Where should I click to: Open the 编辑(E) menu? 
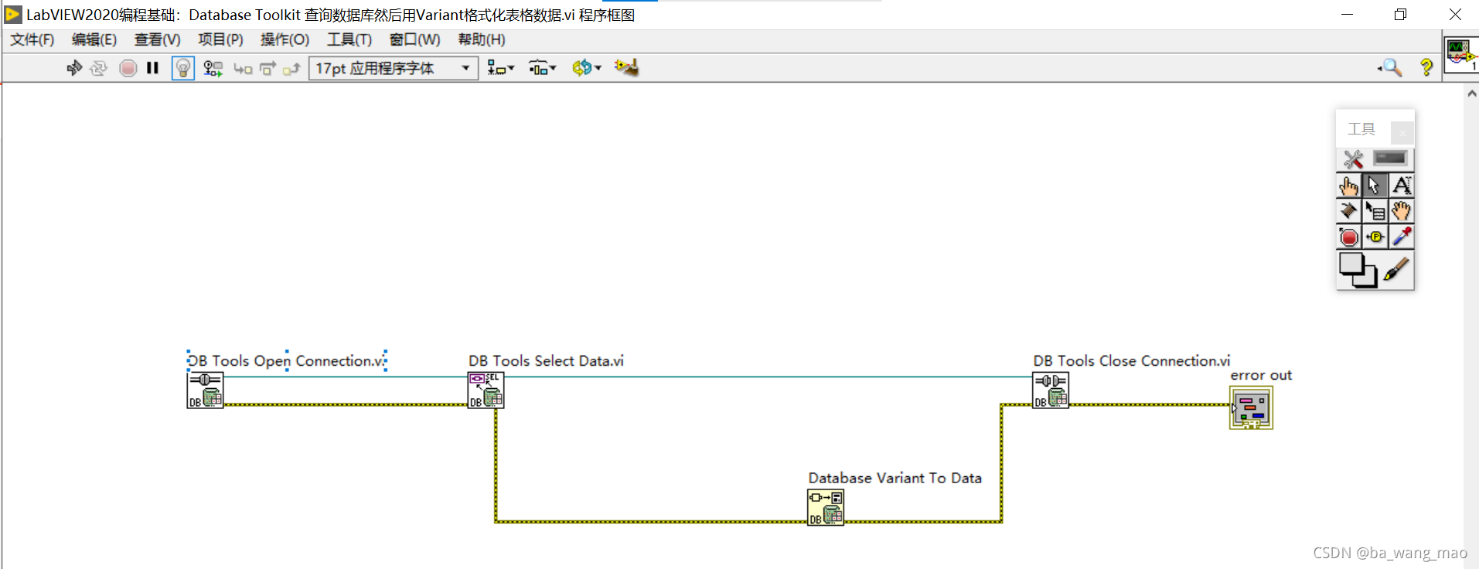coord(94,39)
